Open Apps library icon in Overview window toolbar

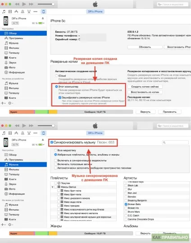coord(16,11)
